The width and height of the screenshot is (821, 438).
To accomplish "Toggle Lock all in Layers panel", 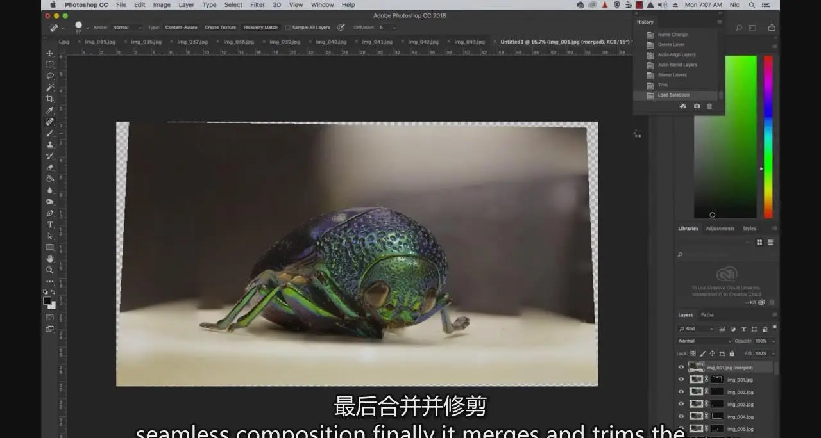I will click(x=732, y=353).
